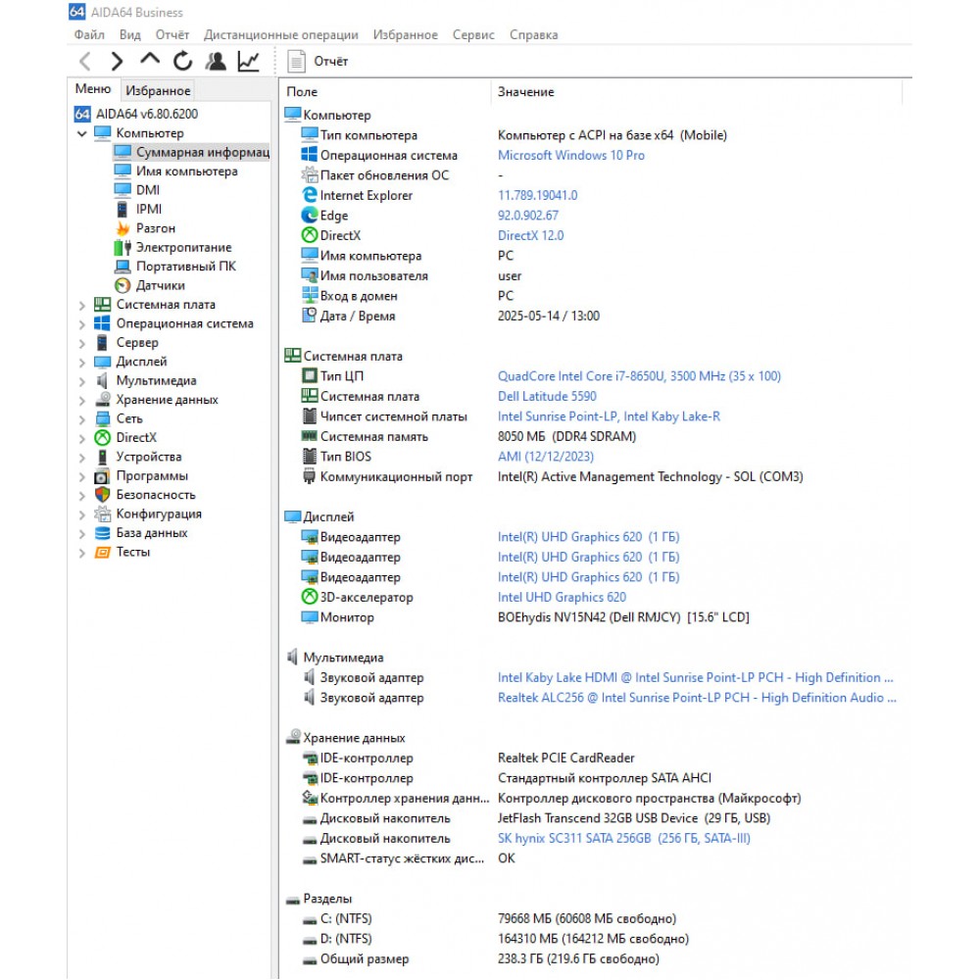Image resolution: width=980 pixels, height=980 pixels.
Task: Click the Back navigation arrow
Action: click(85, 61)
